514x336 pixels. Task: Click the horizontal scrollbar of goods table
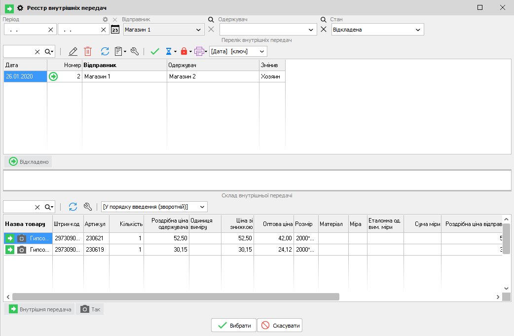[x=176, y=297]
